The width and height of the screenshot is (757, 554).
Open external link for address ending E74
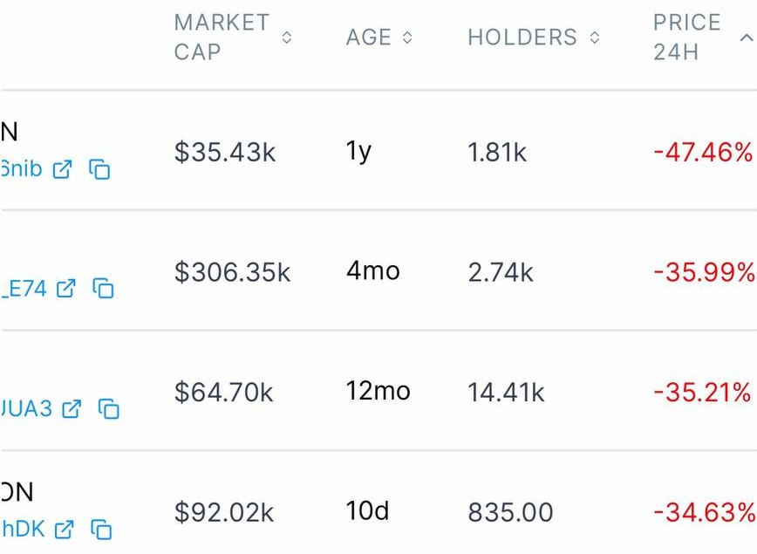pyautogui.click(x=66, y=288)
